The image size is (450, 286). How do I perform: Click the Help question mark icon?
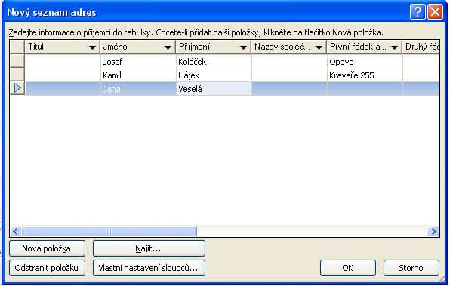pos(418,12)
